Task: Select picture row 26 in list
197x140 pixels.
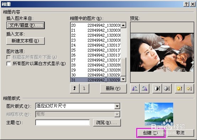Action: [x=96, y=55]
